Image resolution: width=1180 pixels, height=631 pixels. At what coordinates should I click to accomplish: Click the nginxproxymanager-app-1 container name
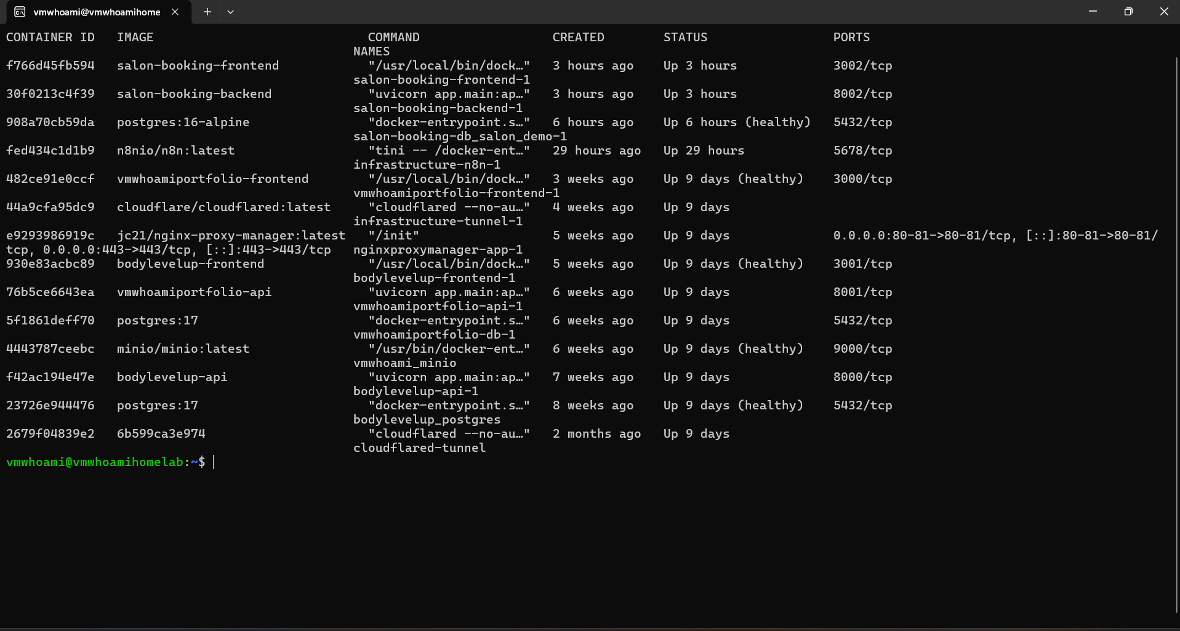coord(438,249)
